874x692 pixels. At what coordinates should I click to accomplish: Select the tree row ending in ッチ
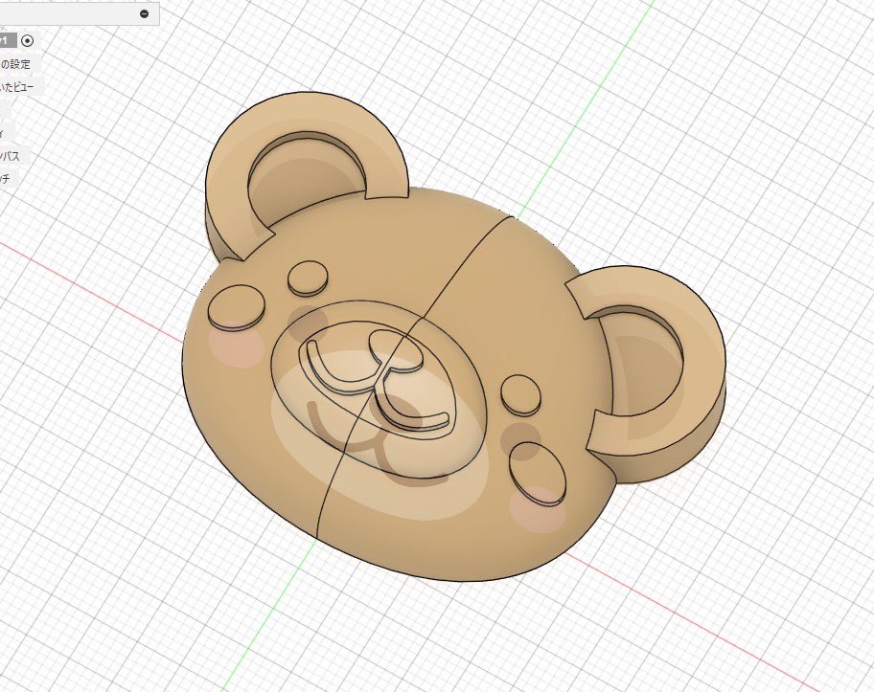point(9,179)
